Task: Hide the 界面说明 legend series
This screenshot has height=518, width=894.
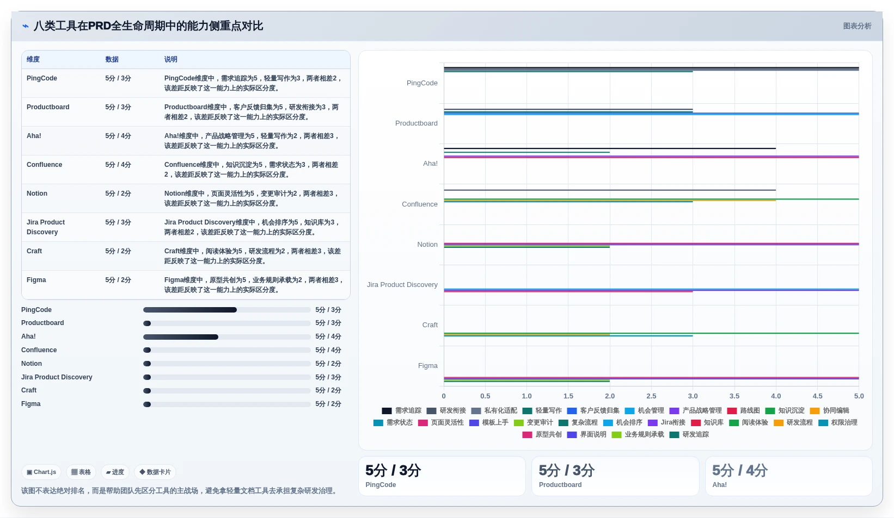Action: [x=587, y=435]
